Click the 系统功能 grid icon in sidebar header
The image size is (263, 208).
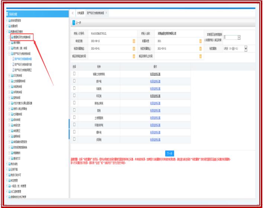7,14
